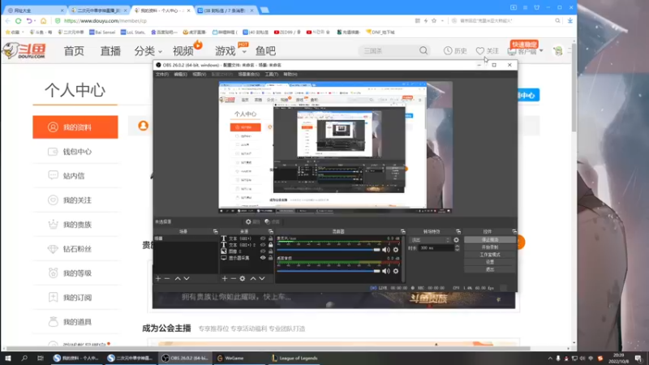The image size is (649, 365).
Task: Open OBS 帮助(H) menu
Action: pos(290,75)
